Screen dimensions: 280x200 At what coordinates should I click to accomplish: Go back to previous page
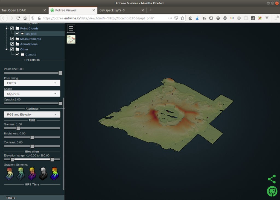pos(4,18)
